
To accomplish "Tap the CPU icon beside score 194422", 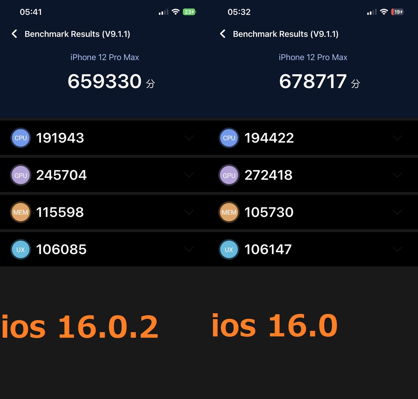I will (x=229, y=138).
